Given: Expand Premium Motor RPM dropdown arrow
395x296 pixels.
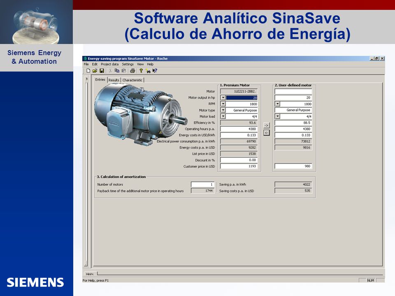Looking at the screenshot, I should pyautogui.click(x=223, y=104).
